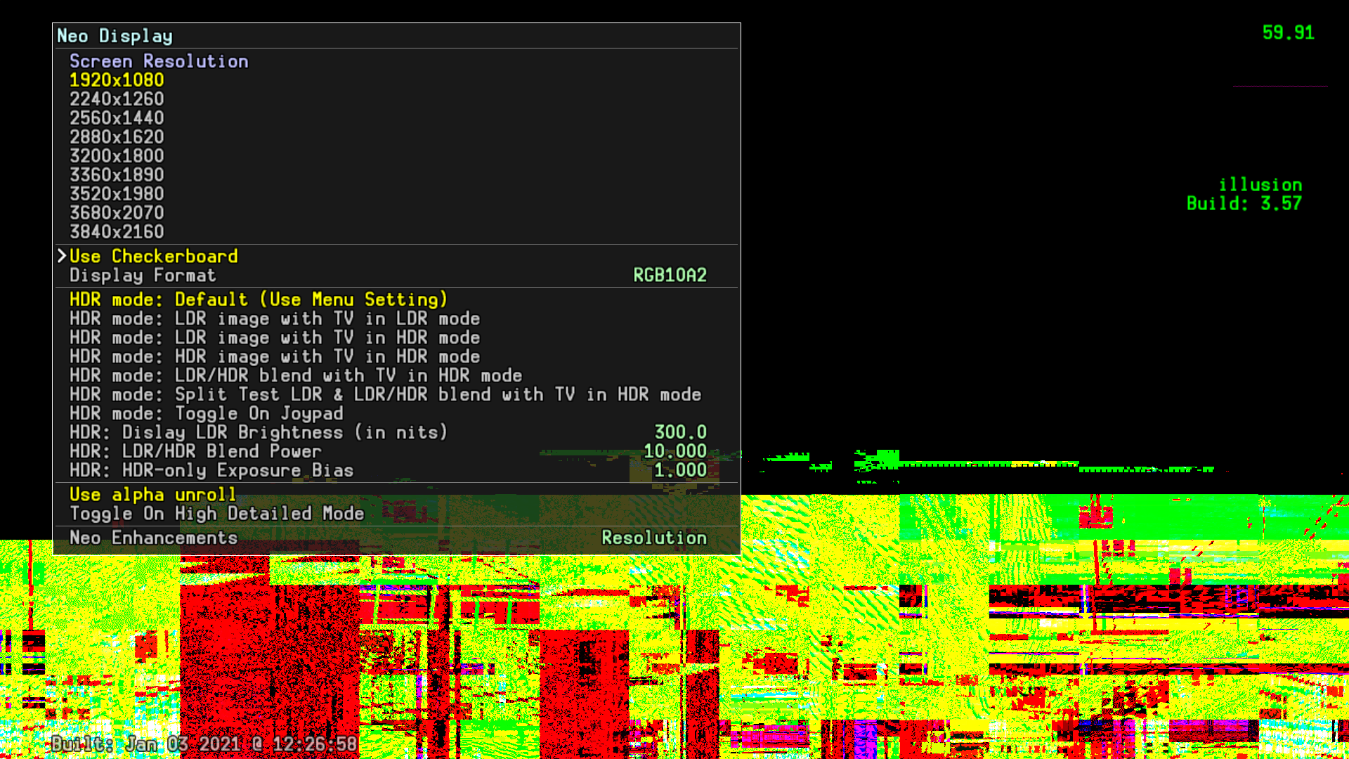This screenshot has height=759, width=1349.
Task: Select HDR mode HDR image with TV in HDR mode
Action: coord(275,357)
